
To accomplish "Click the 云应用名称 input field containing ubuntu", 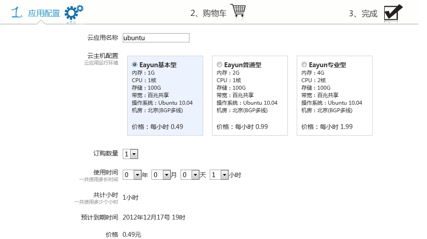I will point(156,38).
